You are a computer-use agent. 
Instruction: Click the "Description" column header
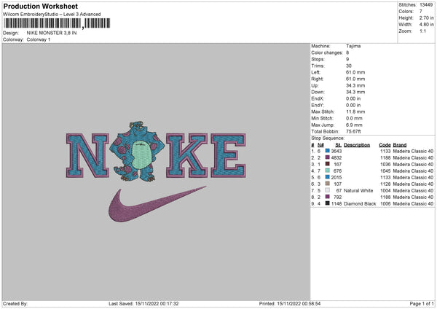click(x=357, y=145)
